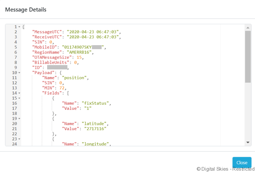
Task: Collapse the root object at line 1
Action: tap(19, 27)
